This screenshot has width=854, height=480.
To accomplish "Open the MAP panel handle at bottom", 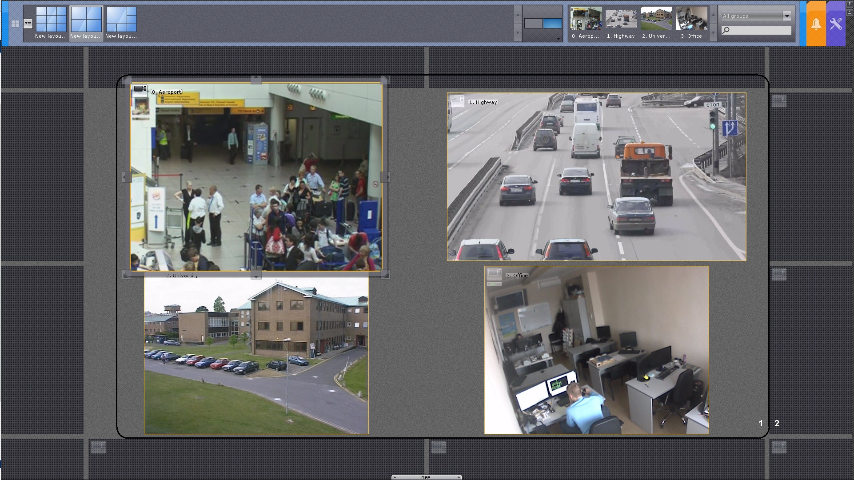I will coord(426,477).
